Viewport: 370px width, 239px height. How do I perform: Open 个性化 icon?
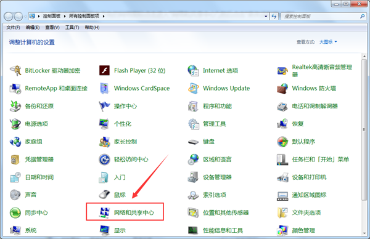pyautogui.click(x=104, y=124)
